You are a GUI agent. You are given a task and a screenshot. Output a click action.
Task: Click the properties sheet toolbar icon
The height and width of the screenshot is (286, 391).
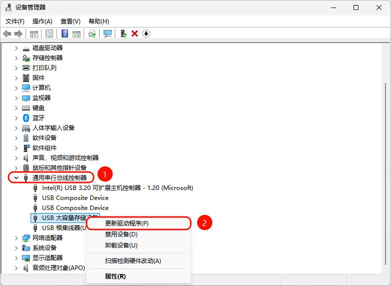click(50, 33)
